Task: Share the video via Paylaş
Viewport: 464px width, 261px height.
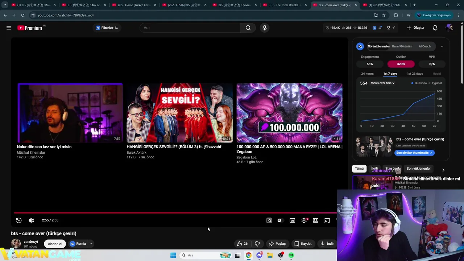Action: coord(277,244)
